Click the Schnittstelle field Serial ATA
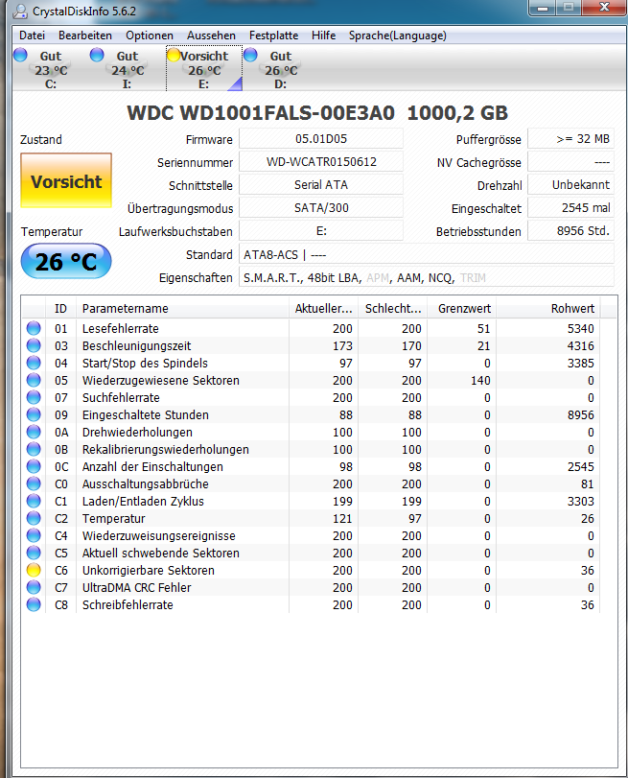The width and height of the screenshot is (628, 778). [x=321, y=184]
